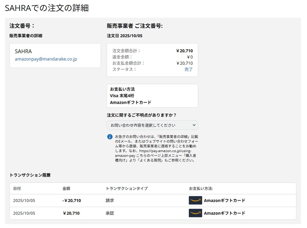The height and width of the screenshot is (228, 307).
Task: Click the 金額 column header
Action: tap(66, 188)
